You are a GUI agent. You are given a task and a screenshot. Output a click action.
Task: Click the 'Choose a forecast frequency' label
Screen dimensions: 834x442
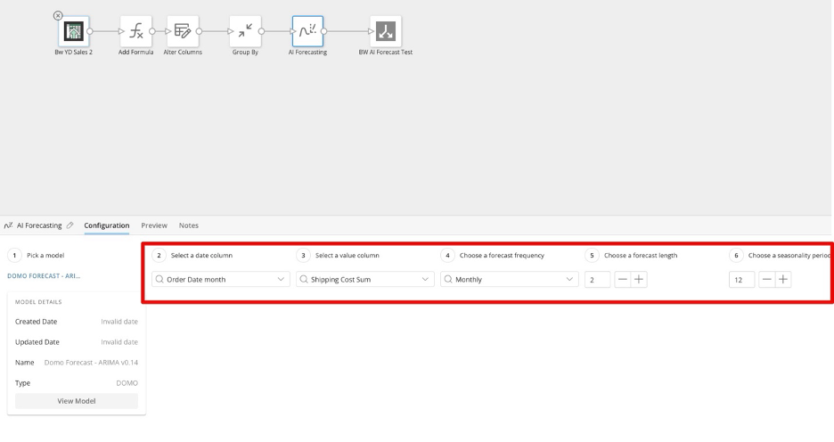click(503, 255)
